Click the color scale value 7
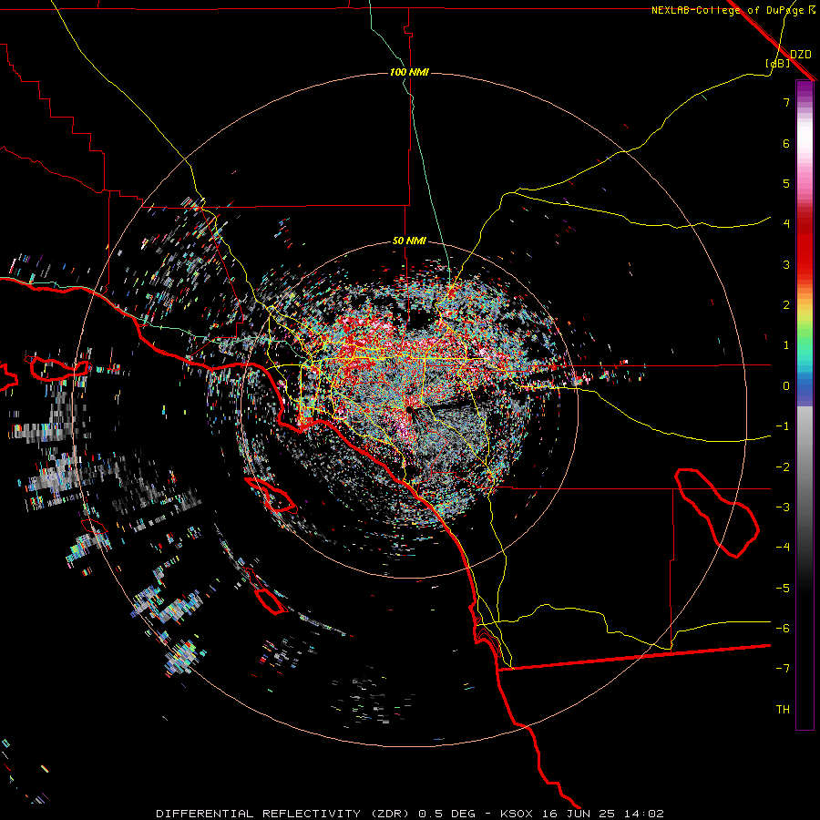 (786, 102)
